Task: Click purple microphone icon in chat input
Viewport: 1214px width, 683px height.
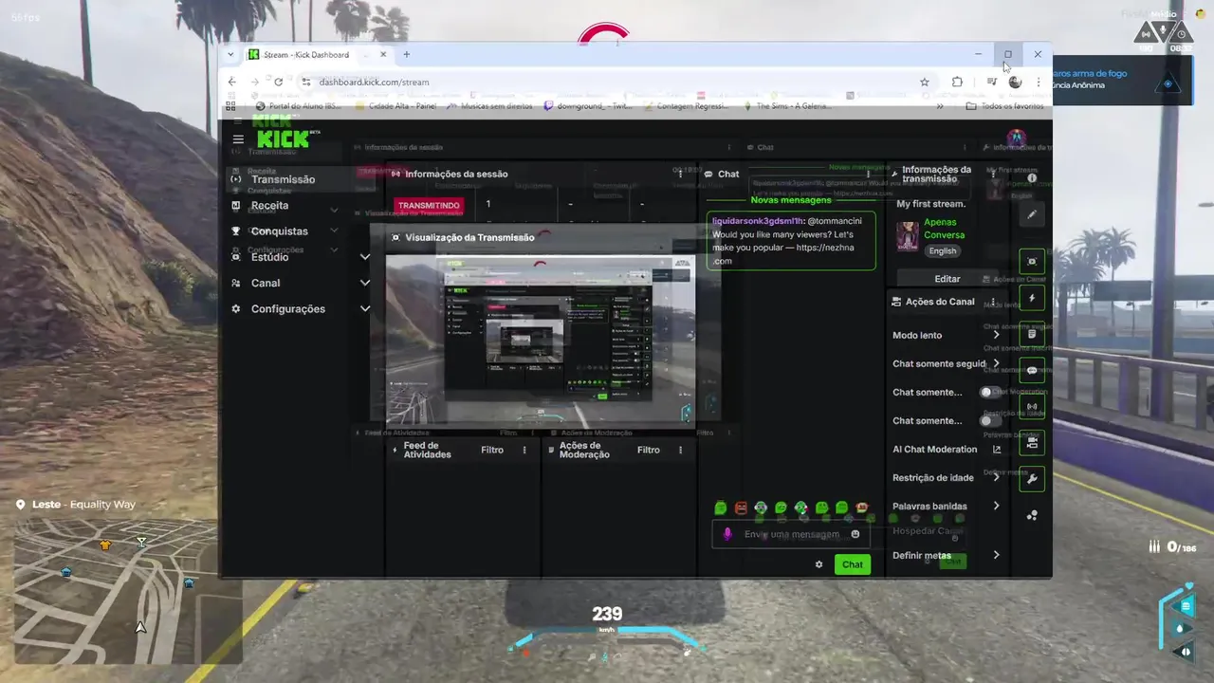Action: [727, 534]
